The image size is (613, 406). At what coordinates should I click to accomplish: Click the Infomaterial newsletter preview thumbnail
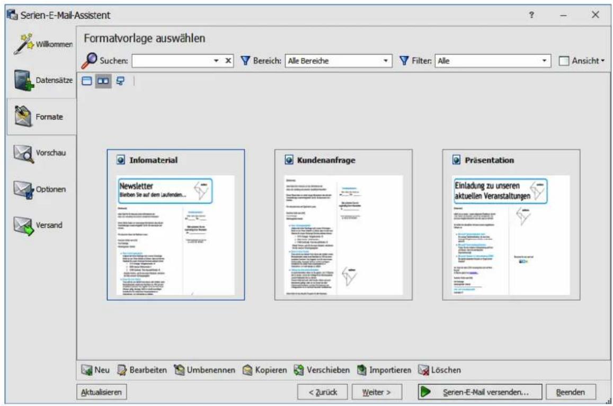point(175,235)
